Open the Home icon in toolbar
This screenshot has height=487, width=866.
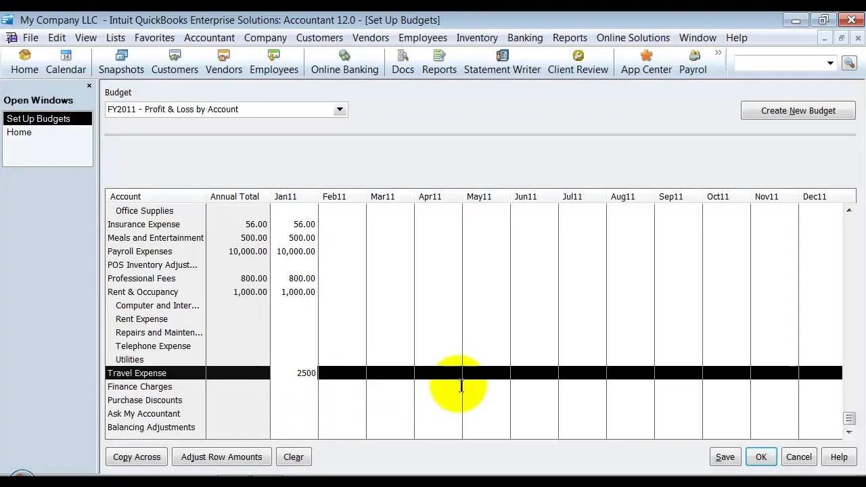[24, 62]
